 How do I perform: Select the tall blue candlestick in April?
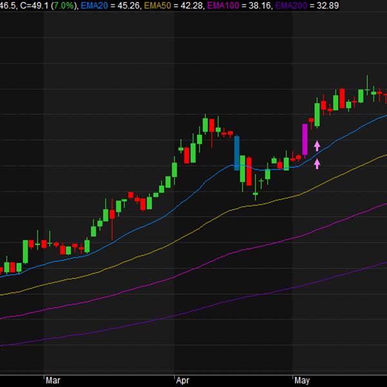(x=237, y=153)
